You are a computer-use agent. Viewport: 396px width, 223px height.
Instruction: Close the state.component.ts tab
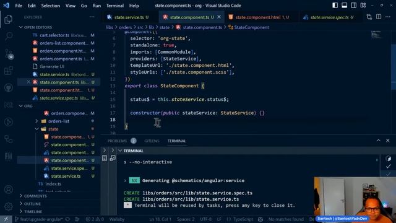tap(219, 17)
